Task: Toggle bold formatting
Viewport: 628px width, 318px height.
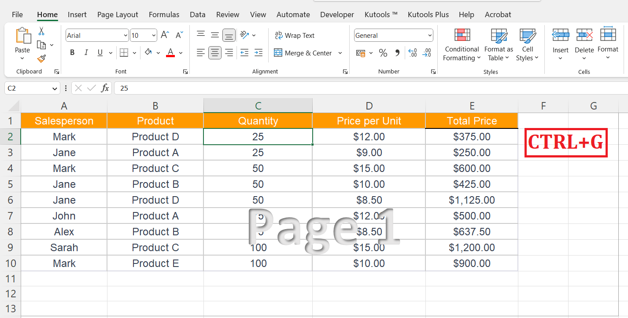Action: 72,52
